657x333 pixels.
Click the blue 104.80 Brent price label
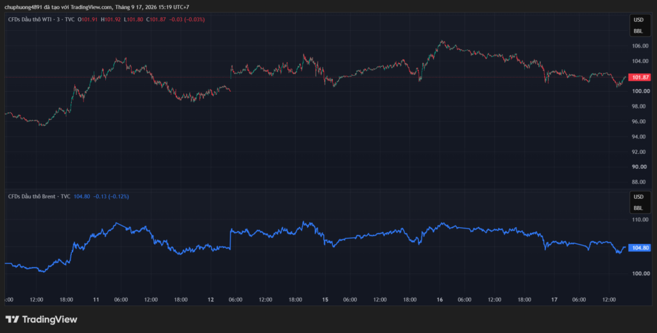coord(641,248)
